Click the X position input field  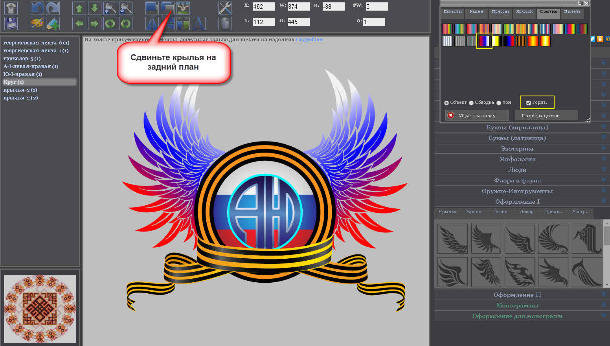pyautogui.click(x=264, y=7)
